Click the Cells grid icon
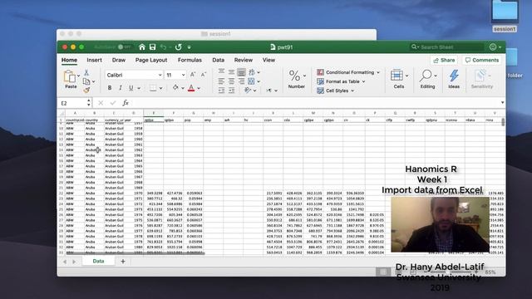Image resolution: width=532 pixels, height=299 pixels. click(x=397, y=75)
